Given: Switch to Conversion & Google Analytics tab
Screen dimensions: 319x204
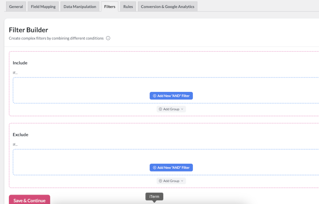Looking at the screenshot, I should [x=167, y=7].
